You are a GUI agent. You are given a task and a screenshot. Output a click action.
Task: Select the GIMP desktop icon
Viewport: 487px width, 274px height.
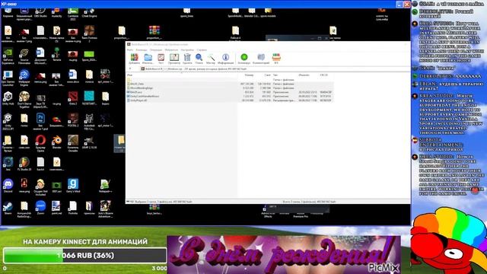(89, 142)
